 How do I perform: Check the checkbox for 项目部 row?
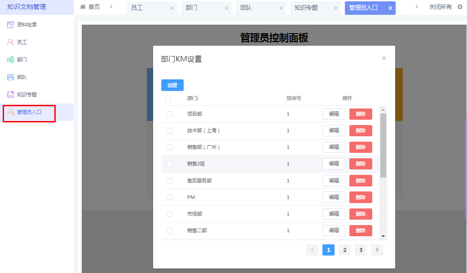[x=169, y=114]
